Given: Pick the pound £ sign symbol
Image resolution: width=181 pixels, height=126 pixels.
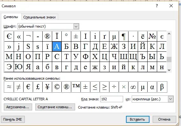Looking at the screenshot, I should (38, 87).
